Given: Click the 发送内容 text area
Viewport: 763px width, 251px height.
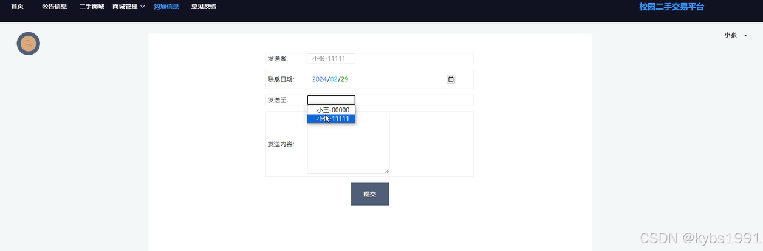Looking at the screenshot, I should coord(348,143).
